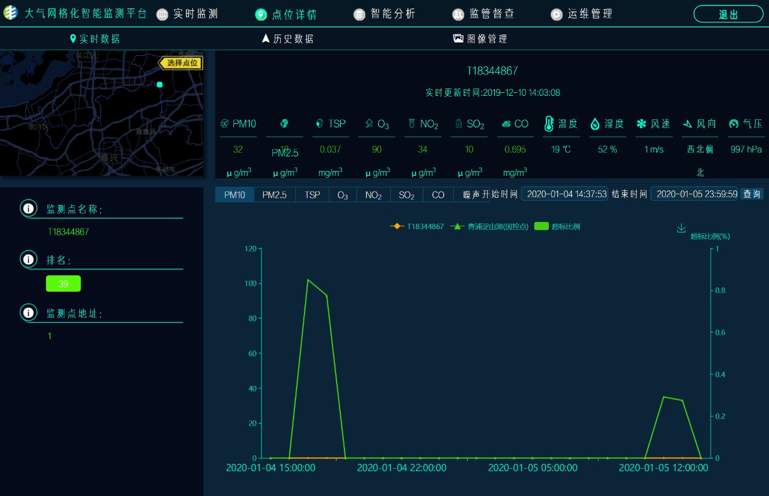
Task: Click the platform logo icon
Action: (x=11, y=13)
